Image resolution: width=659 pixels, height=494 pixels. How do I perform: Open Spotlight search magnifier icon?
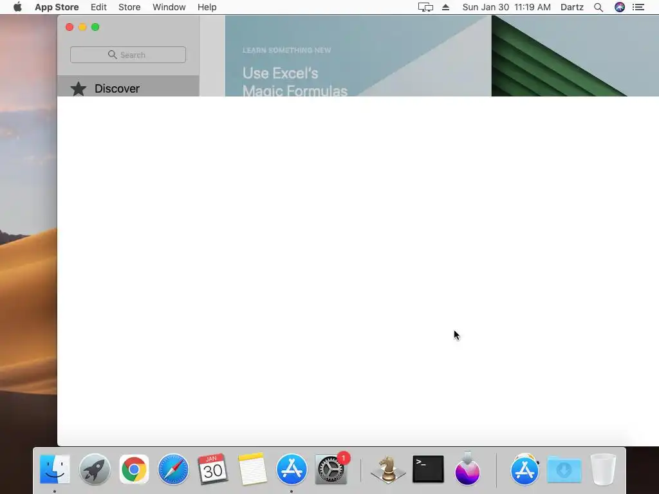(599, 7)
